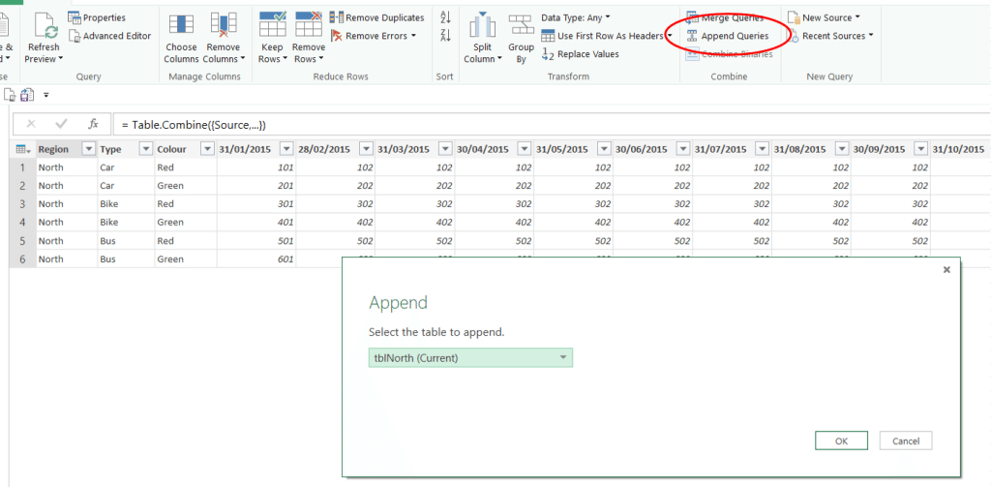The image size is (991, 487).
Task: Click the fx formula icon
Action: [93, 124]
